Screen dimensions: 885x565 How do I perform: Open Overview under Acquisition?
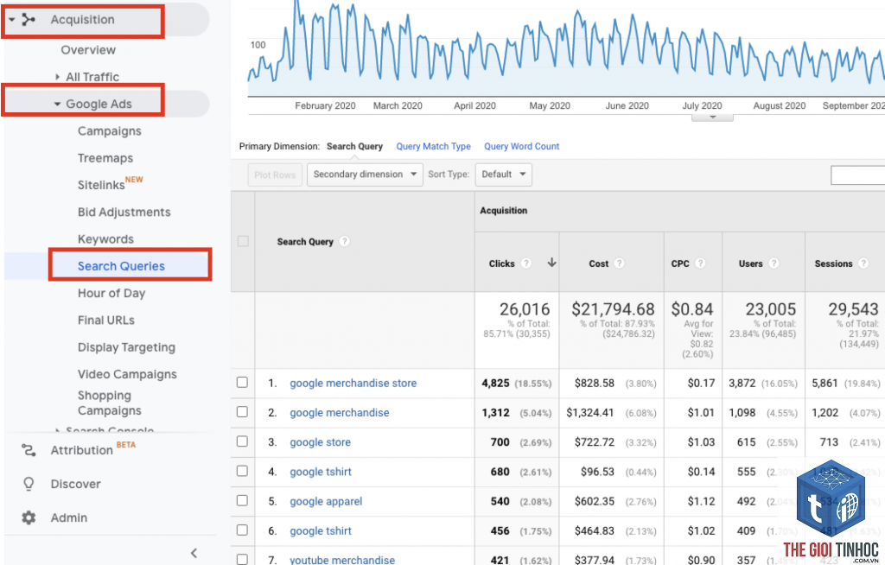[88, 49]
